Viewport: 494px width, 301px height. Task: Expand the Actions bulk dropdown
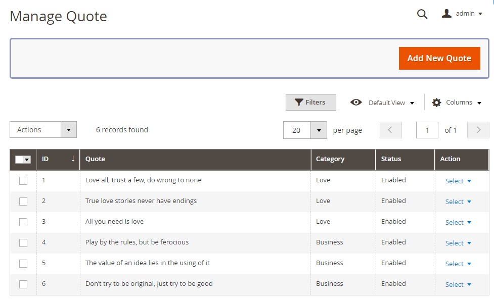(x=69, y=130)
